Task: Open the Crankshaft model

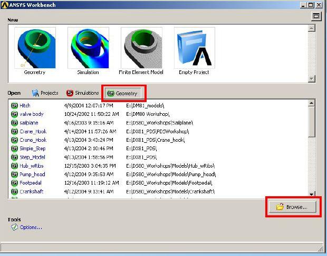Action: click(32, 191)
